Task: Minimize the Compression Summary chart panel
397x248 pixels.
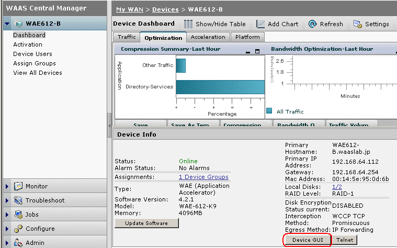Action: 248,52
